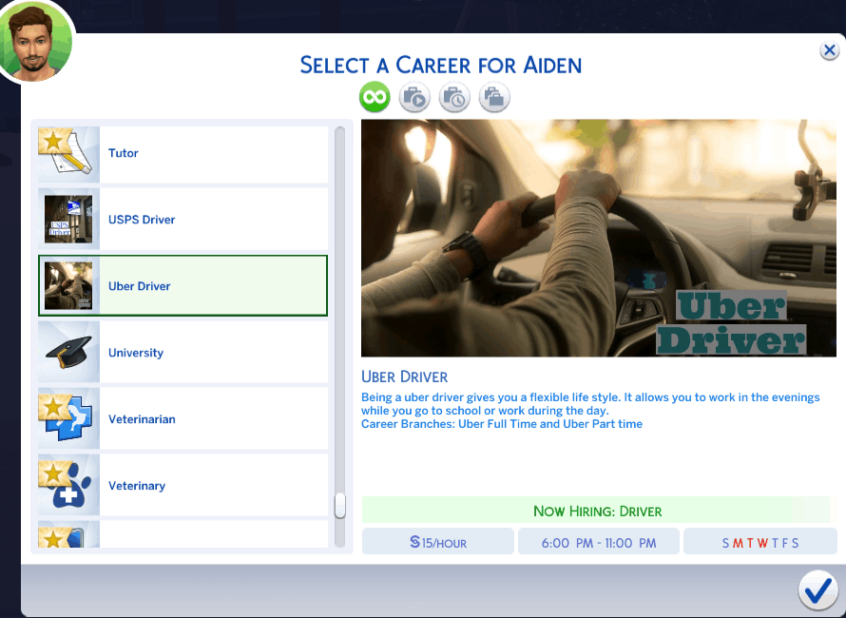Close the career selection dialog
This screenshot has width=846, height=618.
pos(829,51)
